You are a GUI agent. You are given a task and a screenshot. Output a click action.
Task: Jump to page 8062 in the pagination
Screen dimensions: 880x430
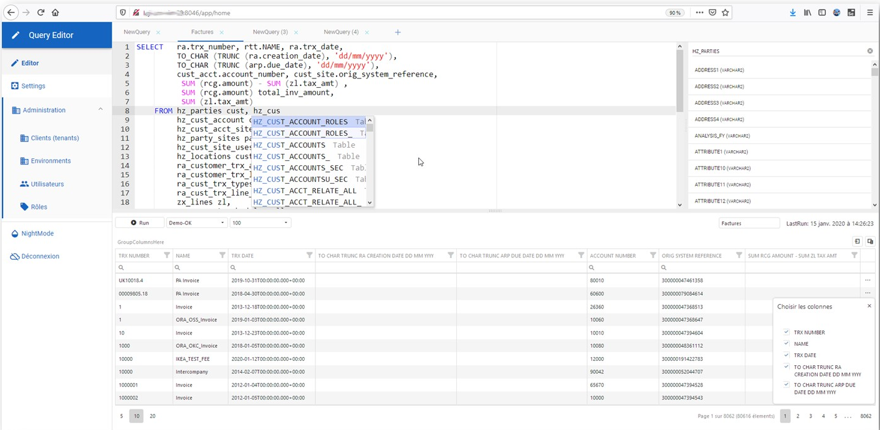[866, 416]
